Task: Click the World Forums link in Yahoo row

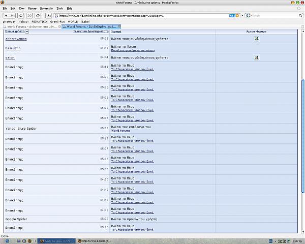Action: click(x=120, y=131)
